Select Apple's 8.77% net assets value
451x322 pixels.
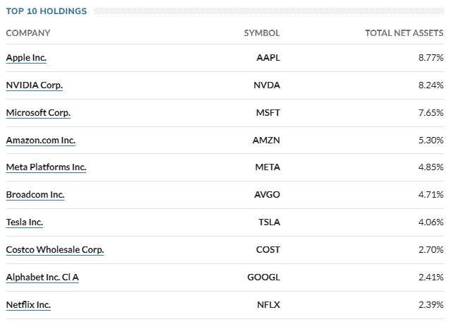(x=431, y=58)
